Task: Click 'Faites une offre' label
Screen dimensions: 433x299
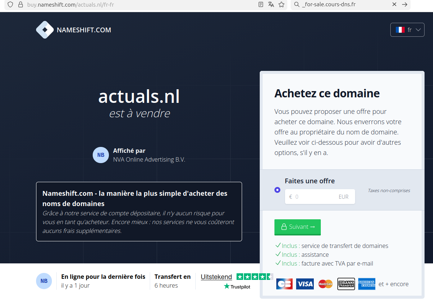Action: coord(310,181)
